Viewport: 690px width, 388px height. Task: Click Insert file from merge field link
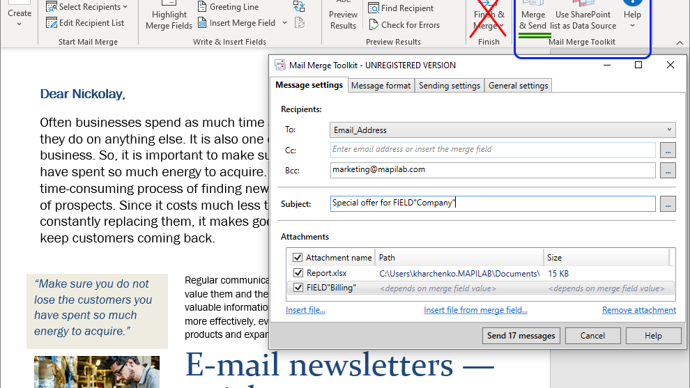pyautogui.click(x=475, y=310)
